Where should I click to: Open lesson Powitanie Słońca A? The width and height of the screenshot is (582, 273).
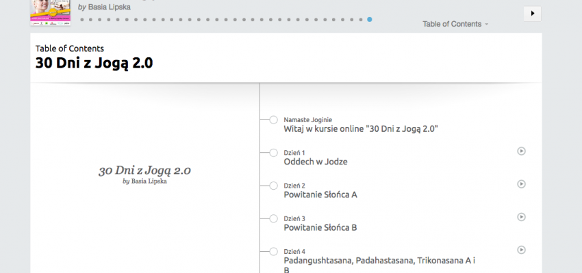[320, 195]
